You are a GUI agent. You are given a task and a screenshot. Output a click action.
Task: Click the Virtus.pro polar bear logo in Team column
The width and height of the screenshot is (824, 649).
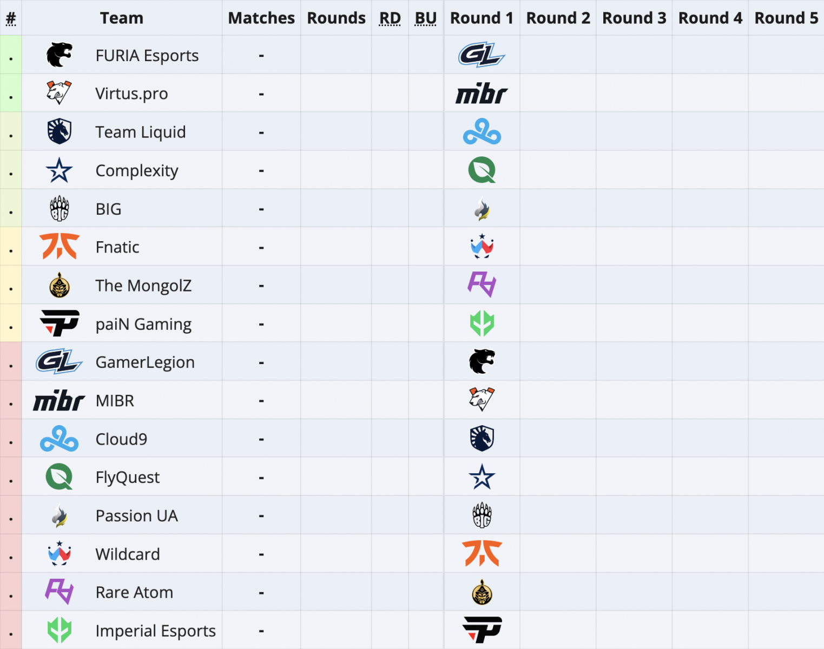59,93
